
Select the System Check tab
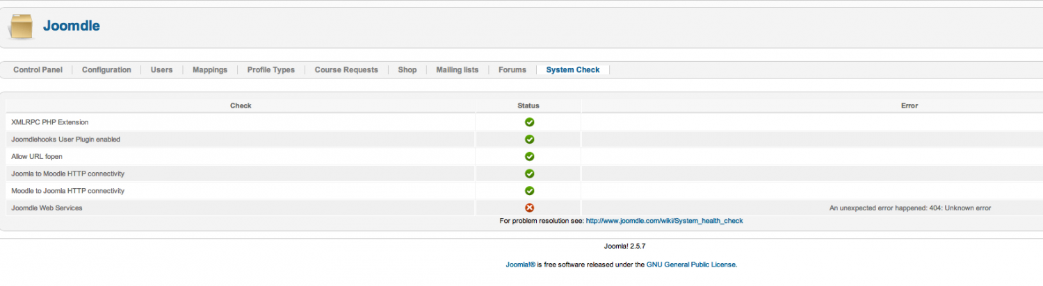573,70
